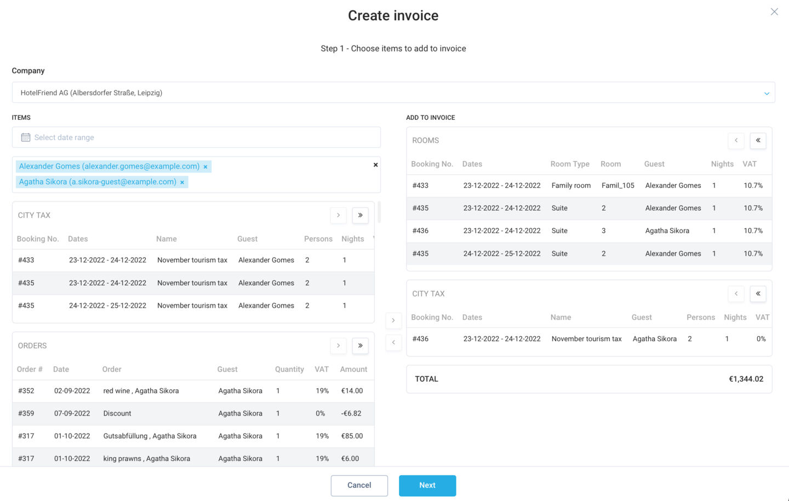Click the middle add-to-invoice arrow
Screen dimensions: 789x501
point(393,320)
